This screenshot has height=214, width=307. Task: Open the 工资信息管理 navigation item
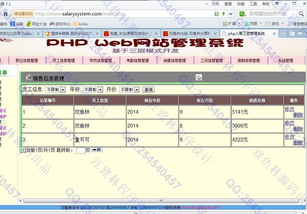212,61
